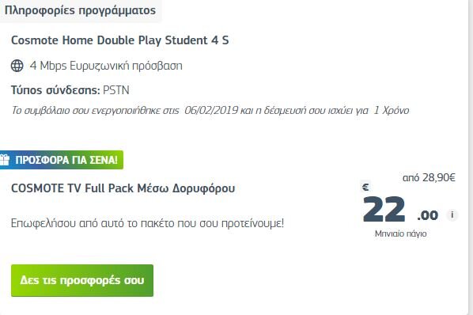Click the large 22 price figure
This screenshot has height=315, width=473.
click(x=384, y=209)
